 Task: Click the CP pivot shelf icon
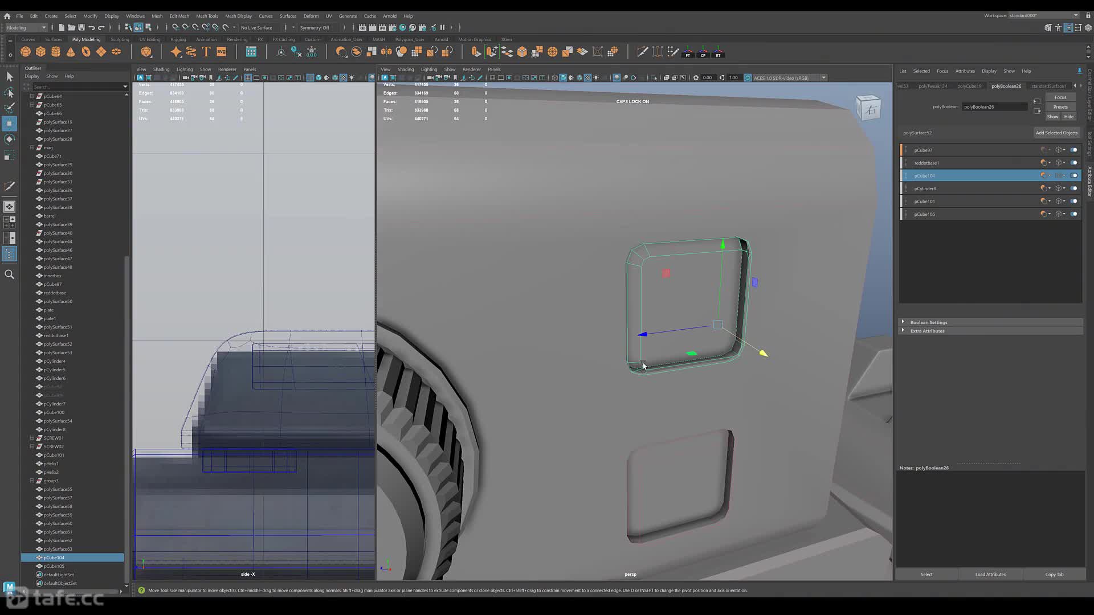pyautogui.click(x=703, y=52)
